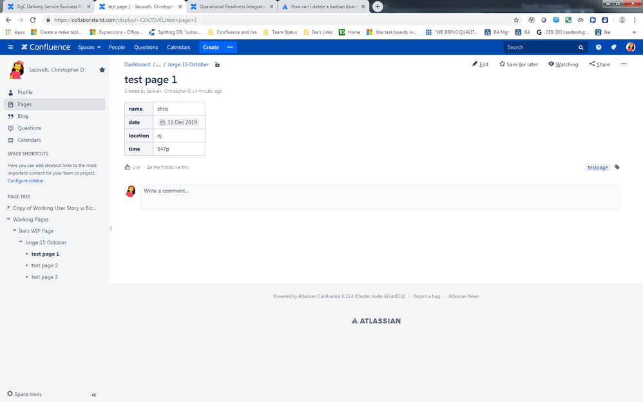Open the Chrome three-dot menu
643x402 pixels.
pos(635,20)
